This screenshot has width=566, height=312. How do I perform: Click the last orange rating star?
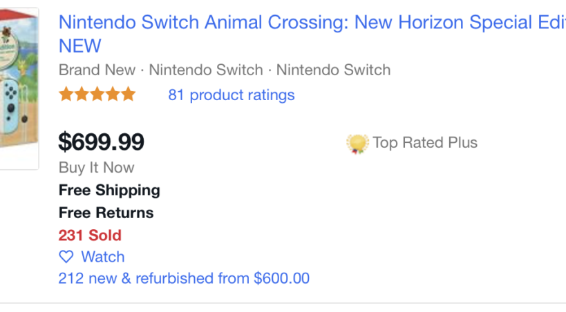129,95
